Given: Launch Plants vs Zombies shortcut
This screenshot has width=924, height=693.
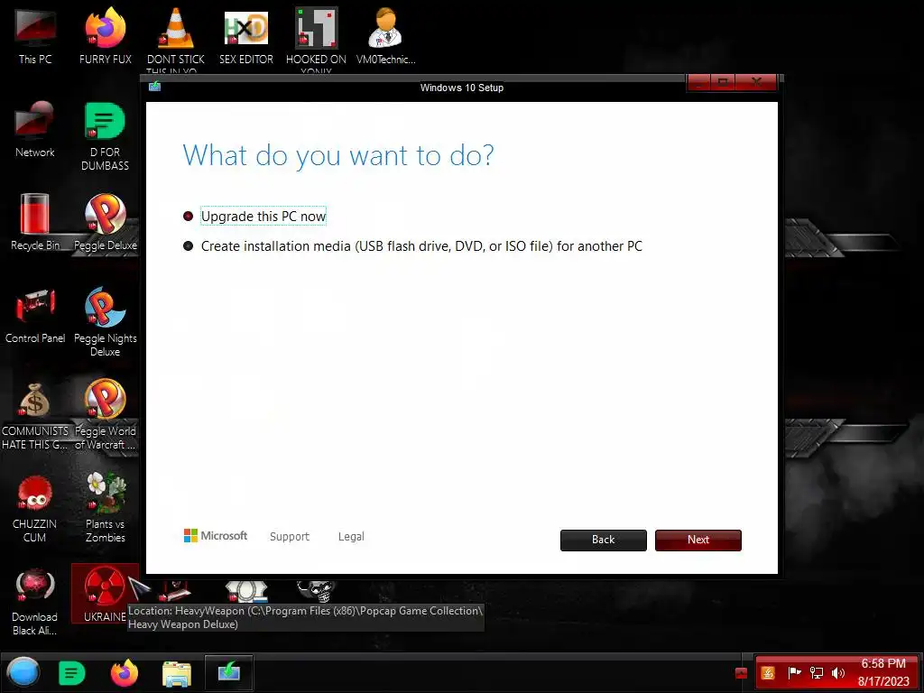Looking at the screenshot, I should click(105, 508).
